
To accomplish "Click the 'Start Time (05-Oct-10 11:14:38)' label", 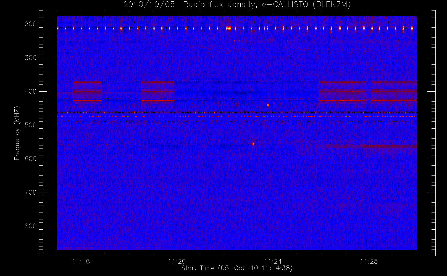I will [237, 268].
